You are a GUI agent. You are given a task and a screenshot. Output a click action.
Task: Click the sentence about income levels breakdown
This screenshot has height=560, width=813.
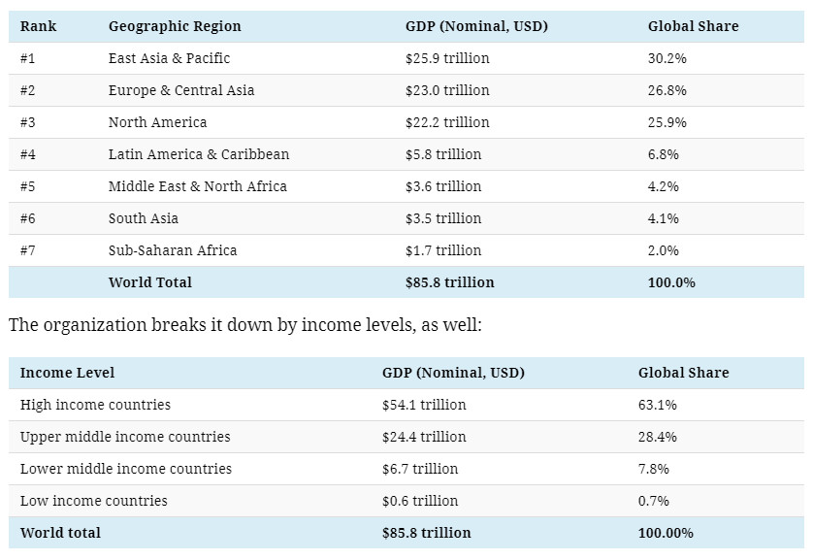(x=245, y=325)
